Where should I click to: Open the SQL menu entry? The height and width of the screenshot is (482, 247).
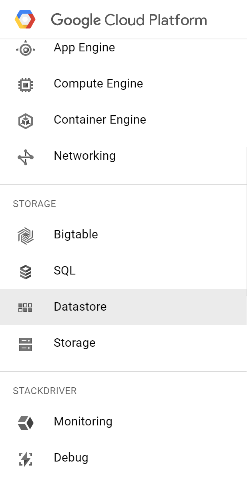pyautogui.click(x=64, y=270)
